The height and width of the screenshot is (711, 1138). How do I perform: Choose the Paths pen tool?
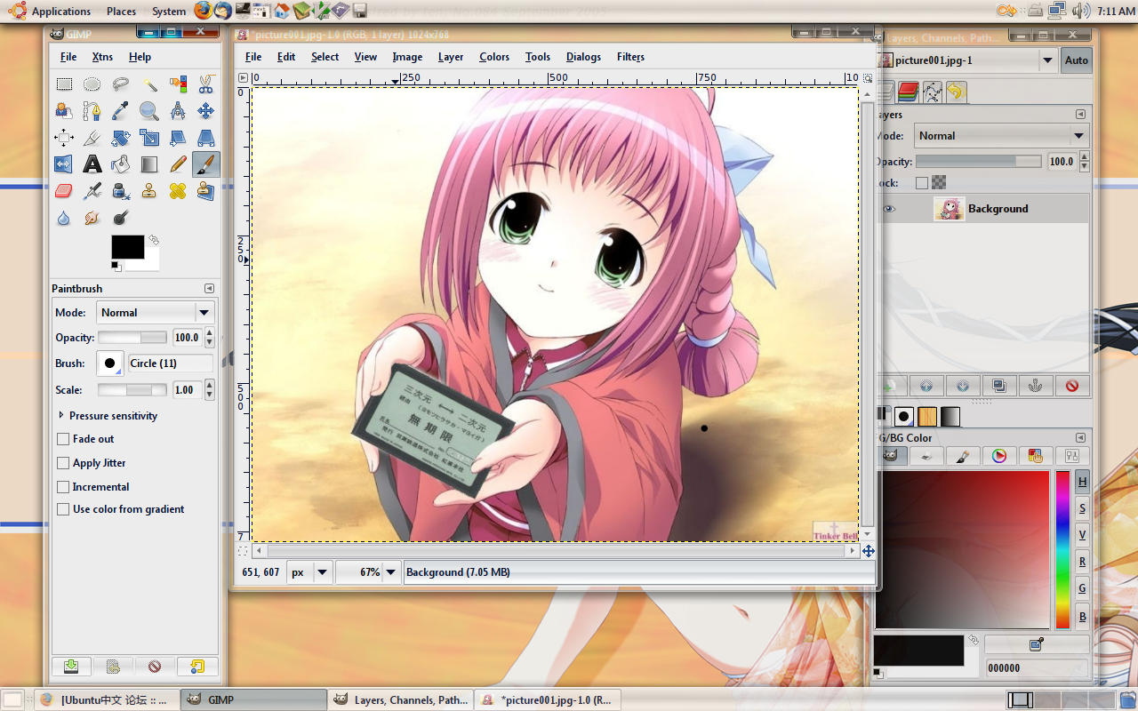click(92, 111)
